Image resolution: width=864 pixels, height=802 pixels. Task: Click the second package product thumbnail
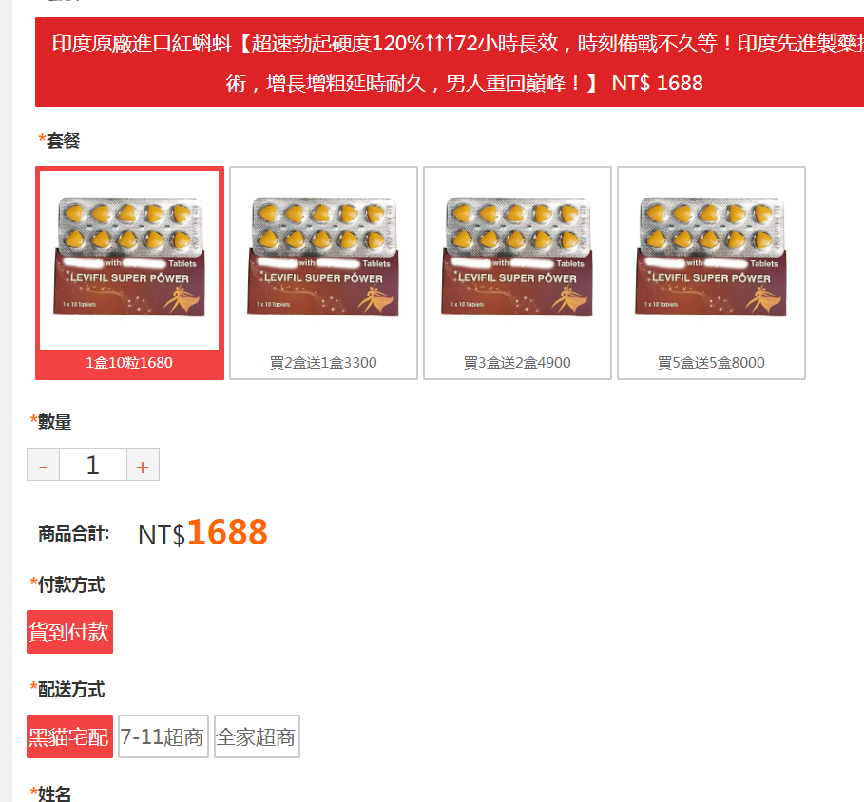pos(323,257)
